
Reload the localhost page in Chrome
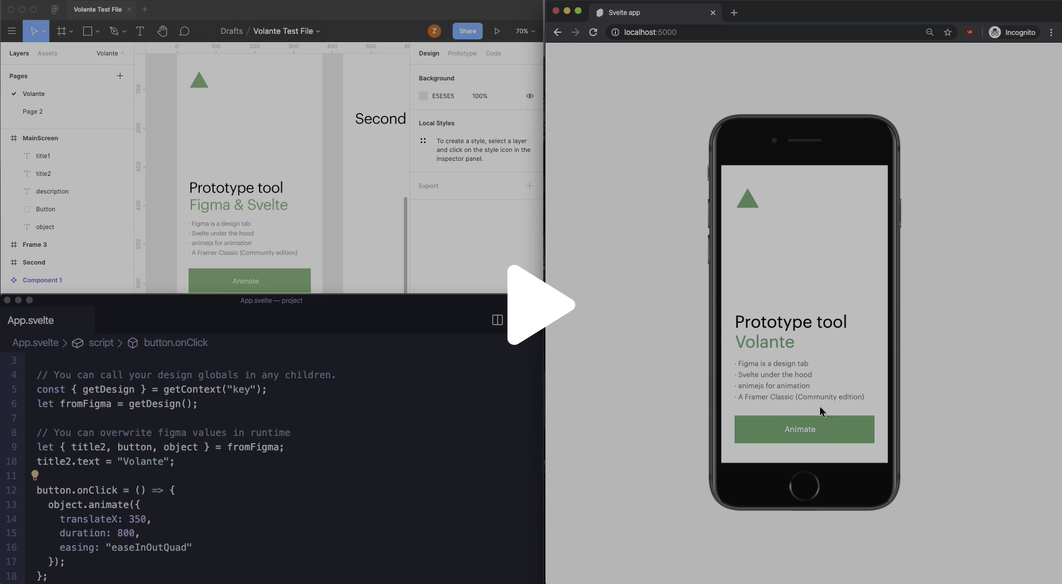click(593, 32)
